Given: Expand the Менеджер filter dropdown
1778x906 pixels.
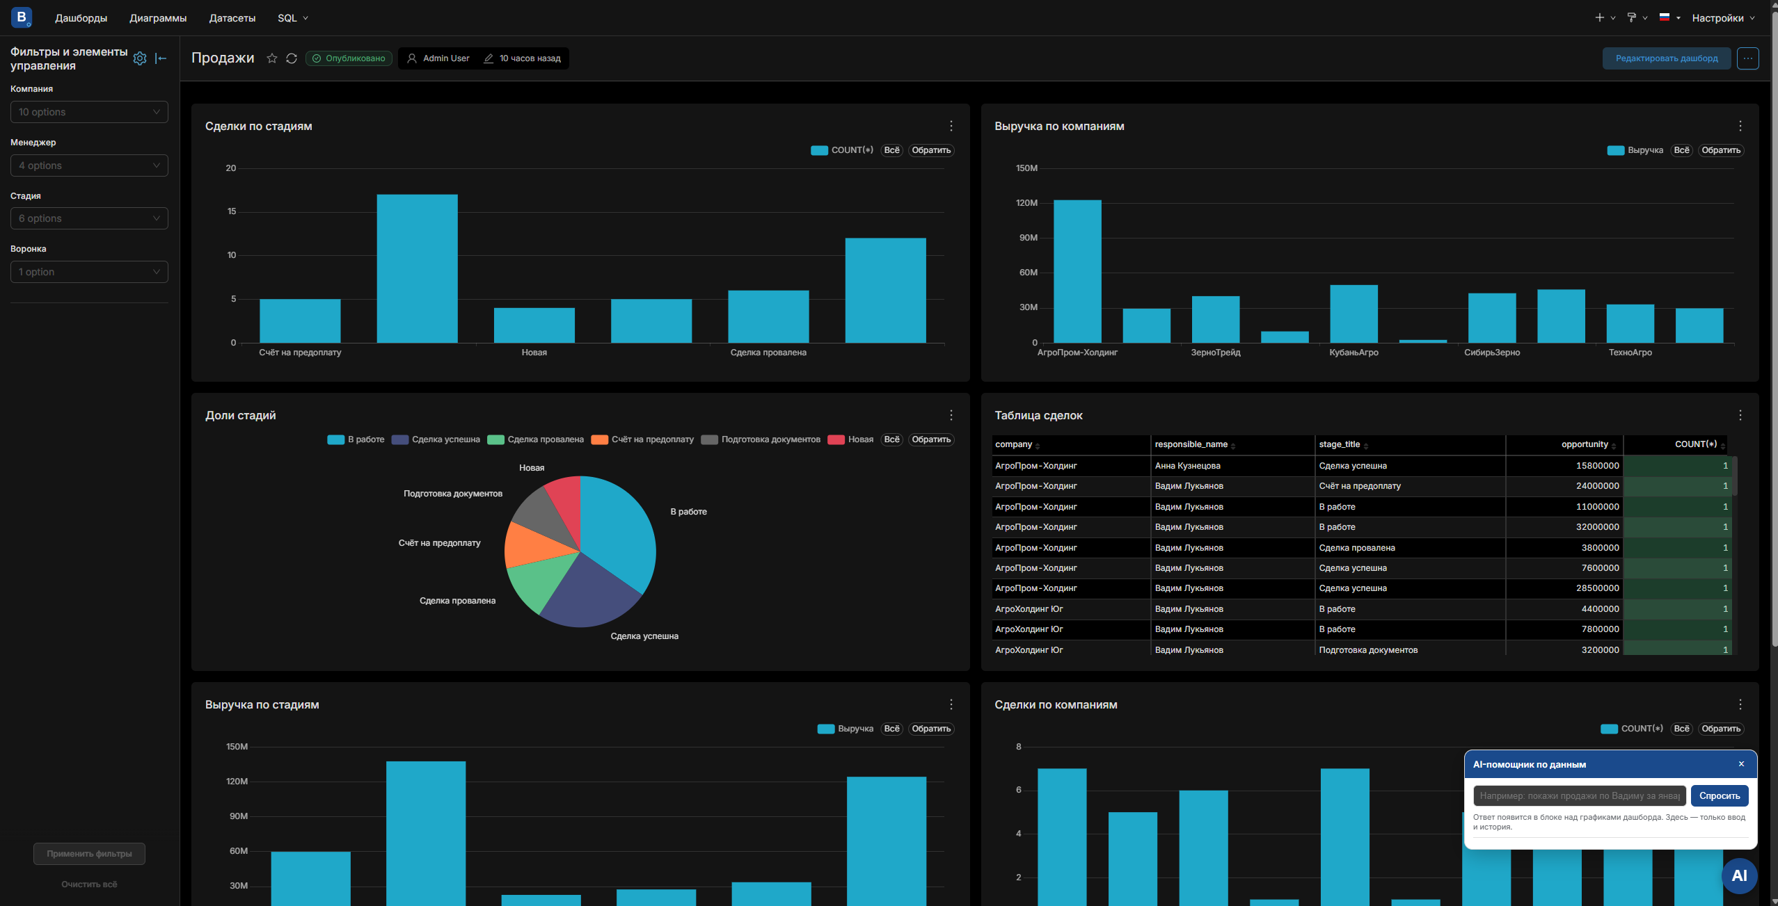Looking at the screenshot, I should 89,165.
